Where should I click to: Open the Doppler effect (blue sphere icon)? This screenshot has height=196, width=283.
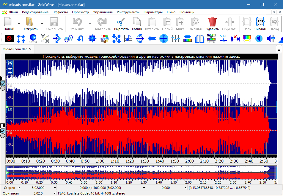click(33, 38)
